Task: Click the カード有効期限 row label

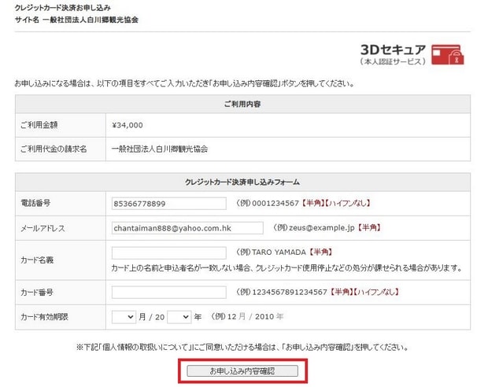Action: pyautogui.click(x=45, y=316)
